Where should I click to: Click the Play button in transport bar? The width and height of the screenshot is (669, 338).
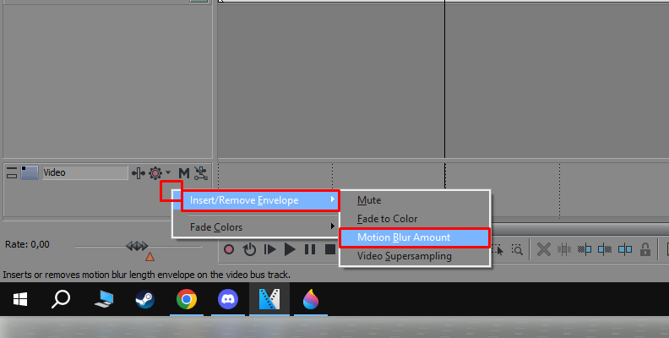tap(290, 249)
